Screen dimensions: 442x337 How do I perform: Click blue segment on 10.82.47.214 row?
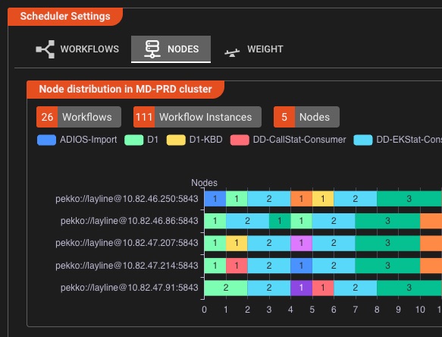click(301, 266)
